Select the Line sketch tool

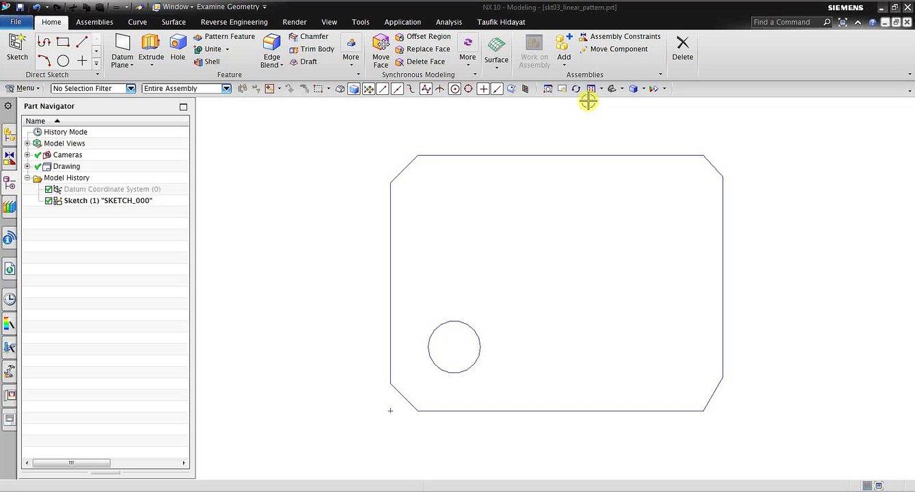tap(82, 42)
